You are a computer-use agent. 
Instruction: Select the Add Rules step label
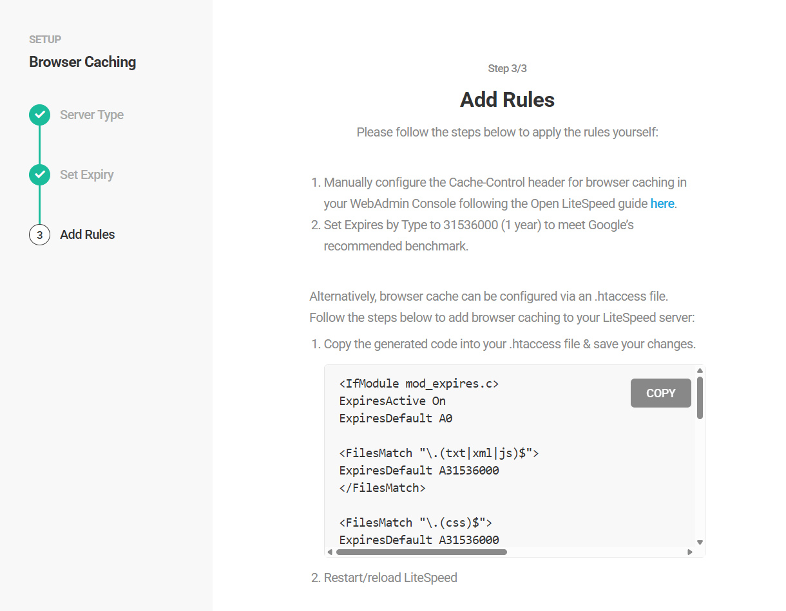(88, 235)
